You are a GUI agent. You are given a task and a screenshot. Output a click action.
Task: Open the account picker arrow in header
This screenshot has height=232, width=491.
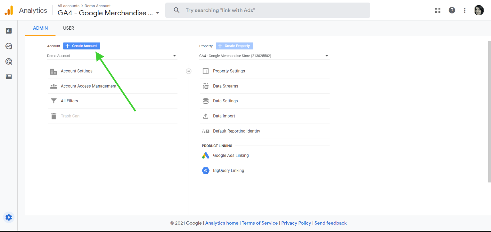(157, 13)
